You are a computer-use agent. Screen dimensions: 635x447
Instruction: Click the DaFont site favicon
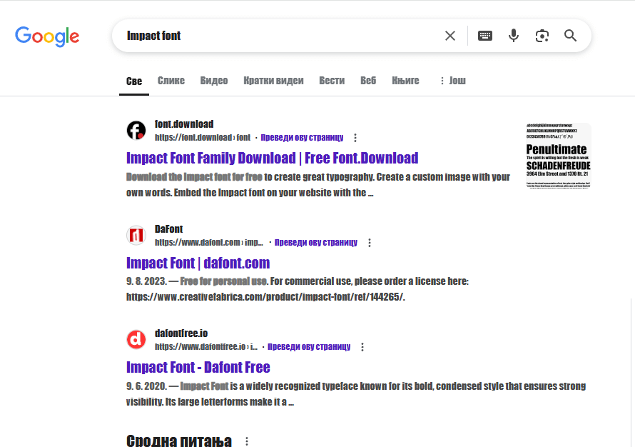point(136,236)
